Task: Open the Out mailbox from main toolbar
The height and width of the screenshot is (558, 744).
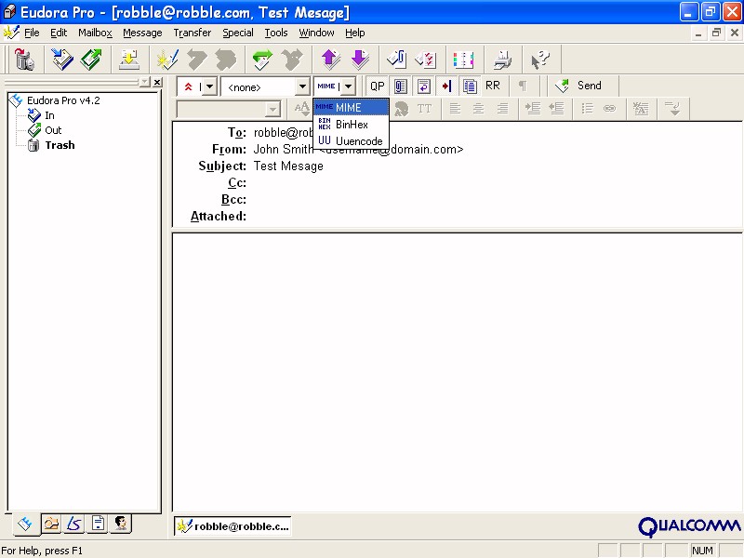Action: click(x=91, y=60)
